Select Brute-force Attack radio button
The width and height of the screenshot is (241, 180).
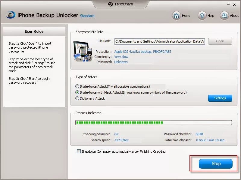[77, 86]
